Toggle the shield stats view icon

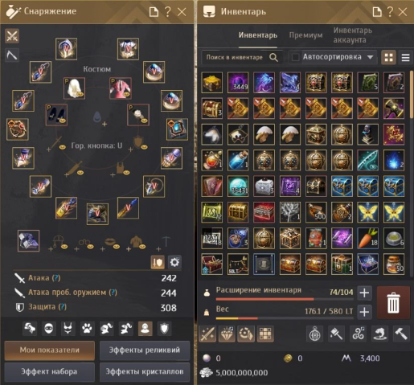(164, 329)
